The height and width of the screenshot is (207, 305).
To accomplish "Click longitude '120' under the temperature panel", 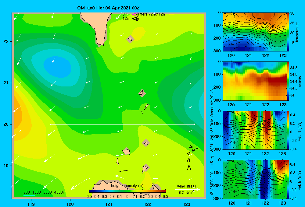I will (x=231, y=55).
